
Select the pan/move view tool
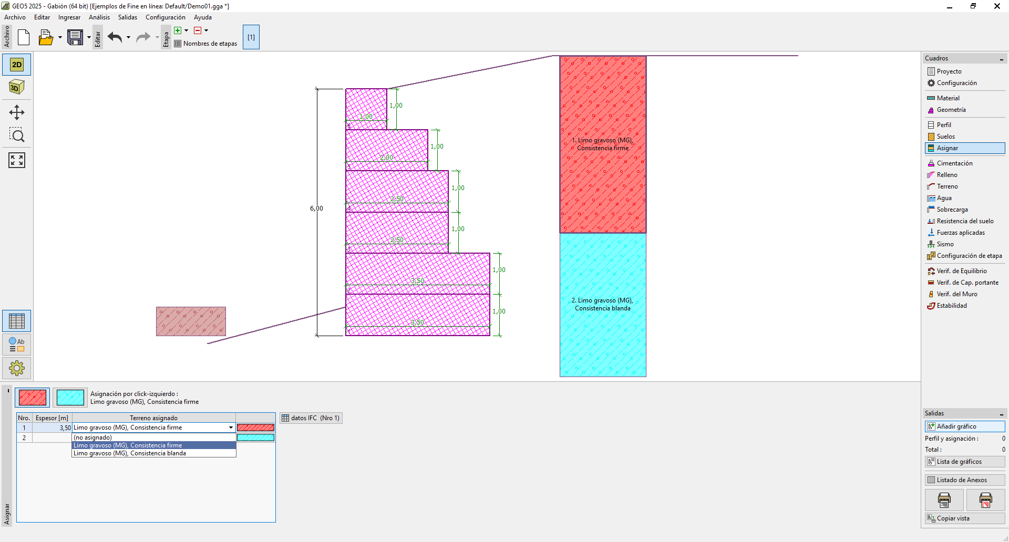pyautogui.click(x=17, y=112)
